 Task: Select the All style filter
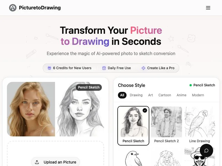coord(122,95)
